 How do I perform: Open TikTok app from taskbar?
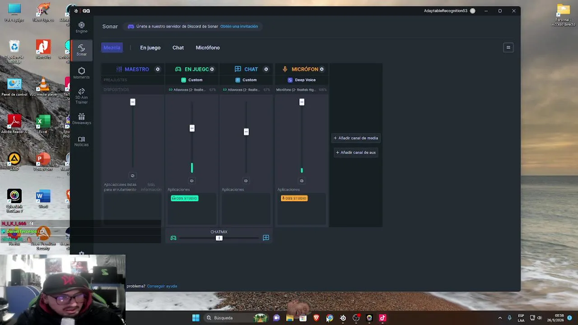tap(382, 318)
